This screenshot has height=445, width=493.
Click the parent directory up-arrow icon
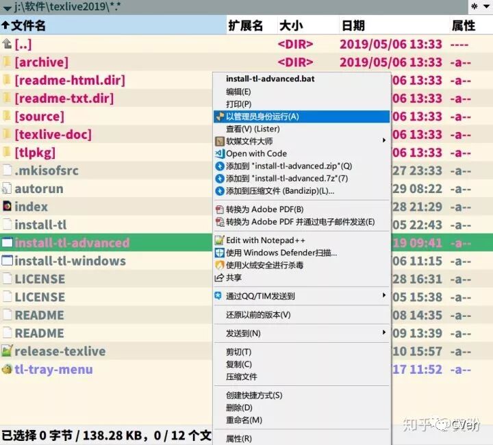tap(7, 44)
